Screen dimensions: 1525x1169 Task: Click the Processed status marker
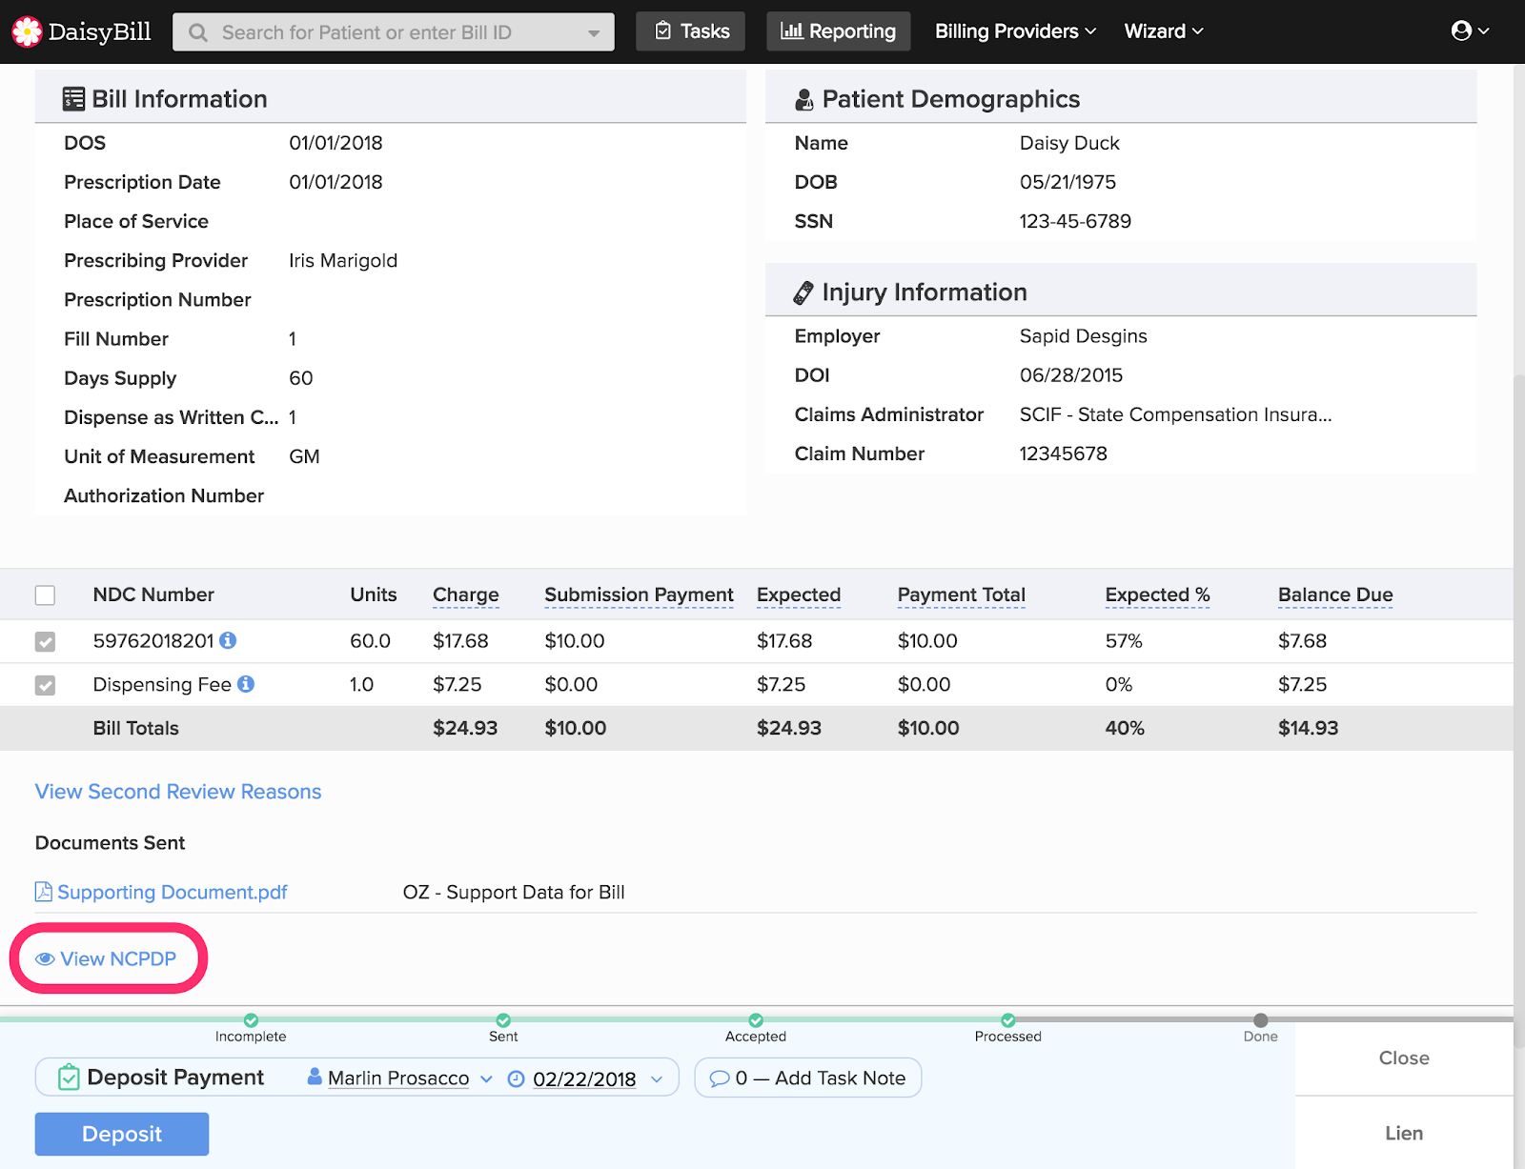click(x=1008, y=1020)
